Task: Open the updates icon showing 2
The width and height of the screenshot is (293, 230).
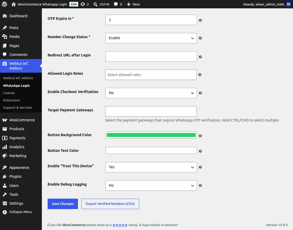Action: (83, 4)
